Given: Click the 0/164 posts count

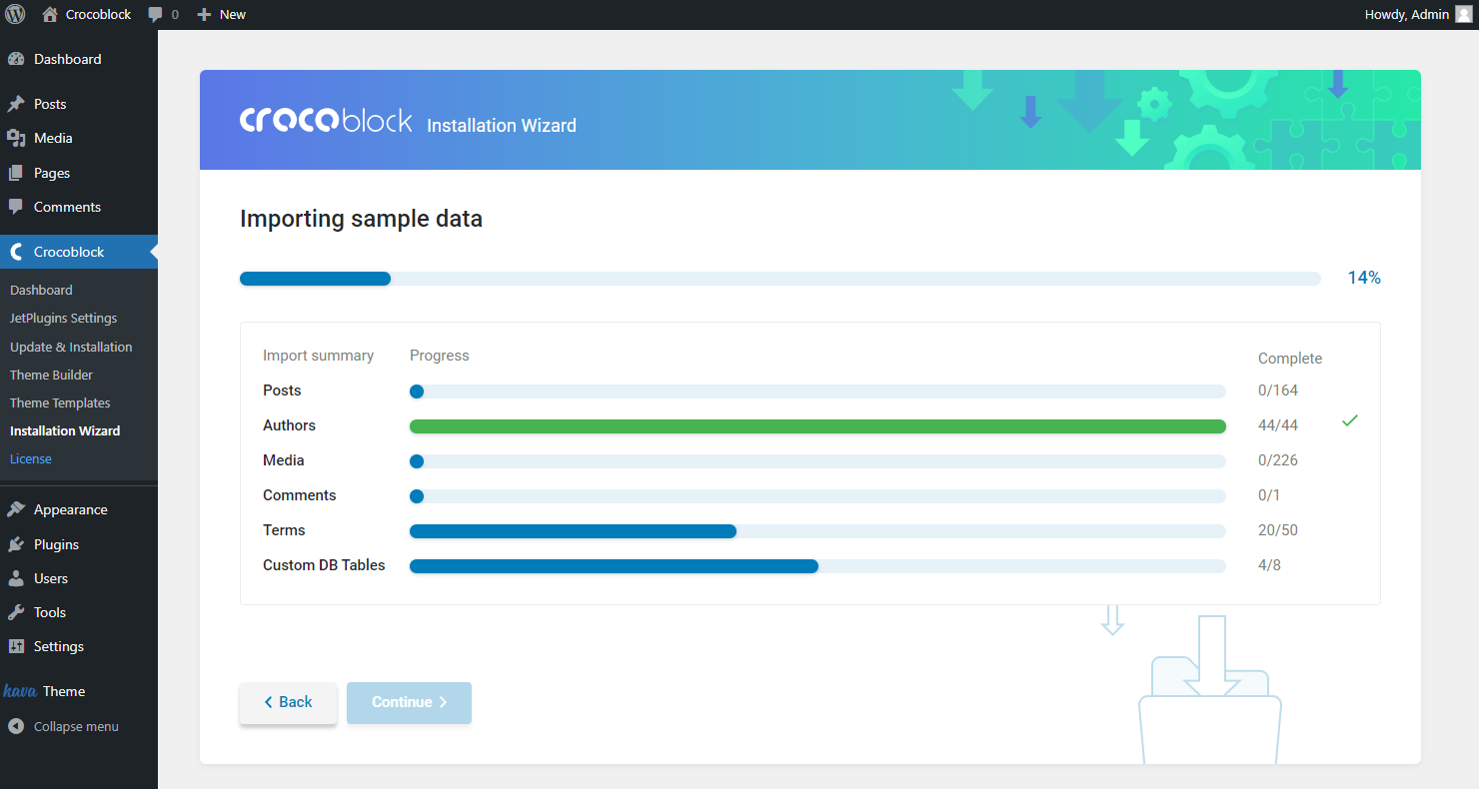Looking at the screenshot, I should click(x=1278, y=391).
